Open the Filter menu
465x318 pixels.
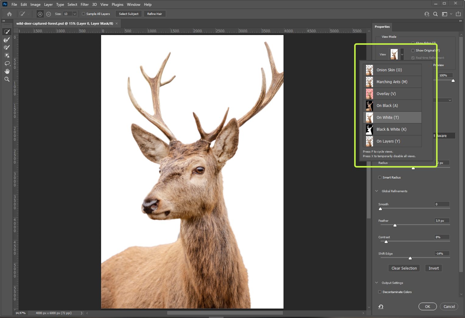(x=85, y=5)
